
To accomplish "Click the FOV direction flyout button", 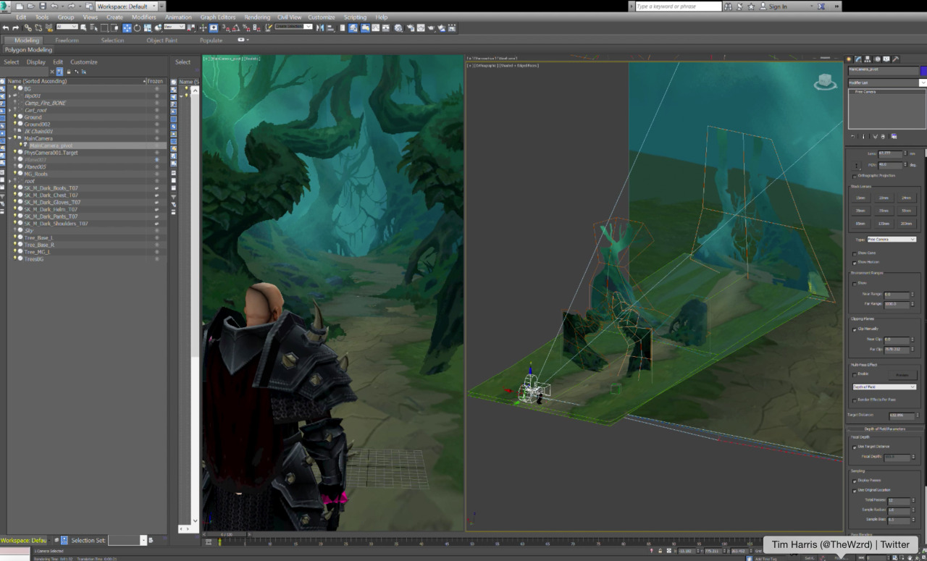I will 856,166.
